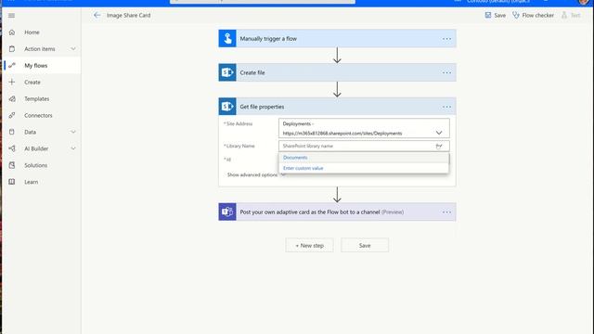Click the Templates icon
Screen dimensions: 594x334
coord(12,99)
